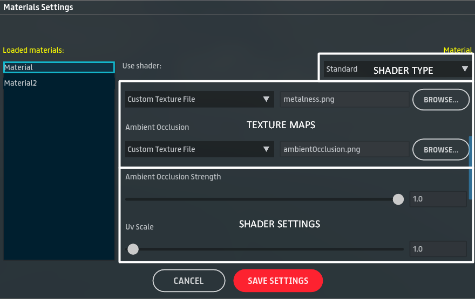Open the Ambient Occlusion texture source dropdown
Viewport: 475px width, 299px height.
tap(199, 149)
